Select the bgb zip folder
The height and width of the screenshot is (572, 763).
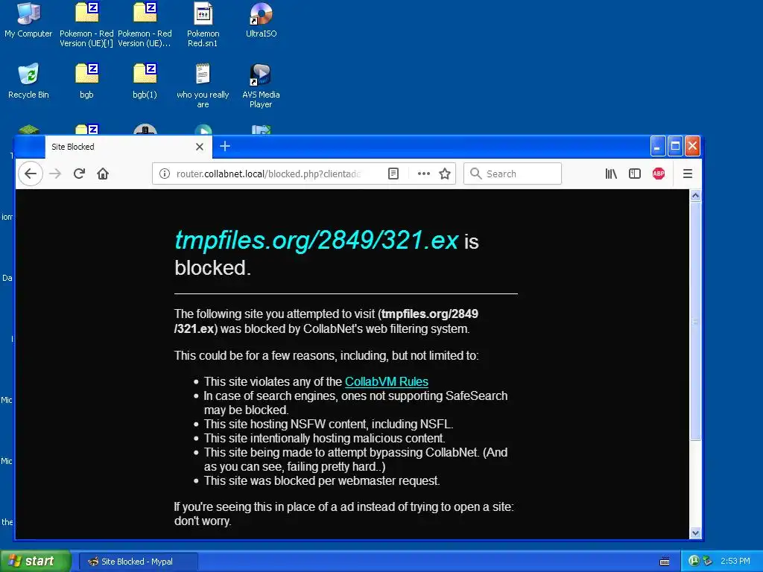tap(86, 81)
